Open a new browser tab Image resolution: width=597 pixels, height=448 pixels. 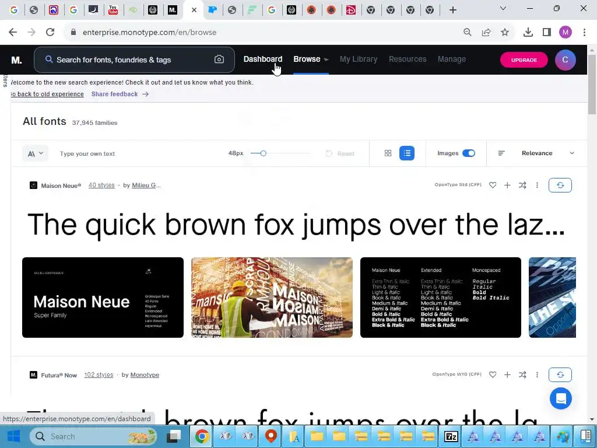pos(452,10)
